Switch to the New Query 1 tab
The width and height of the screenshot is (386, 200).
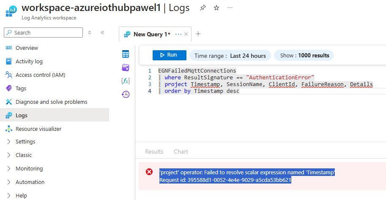[x=155, y=34]
